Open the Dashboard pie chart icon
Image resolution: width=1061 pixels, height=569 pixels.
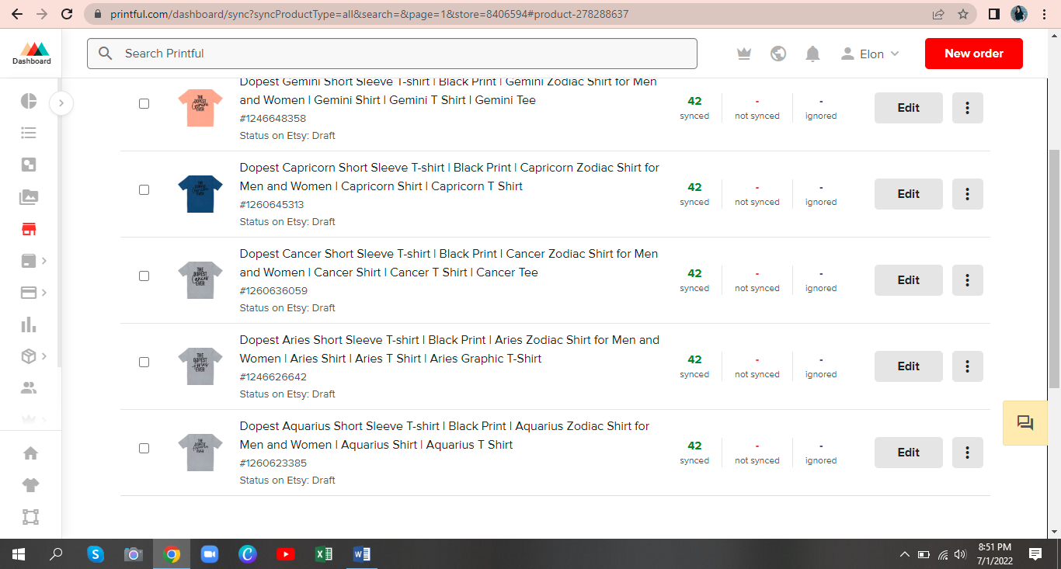(x=29, y=102)
